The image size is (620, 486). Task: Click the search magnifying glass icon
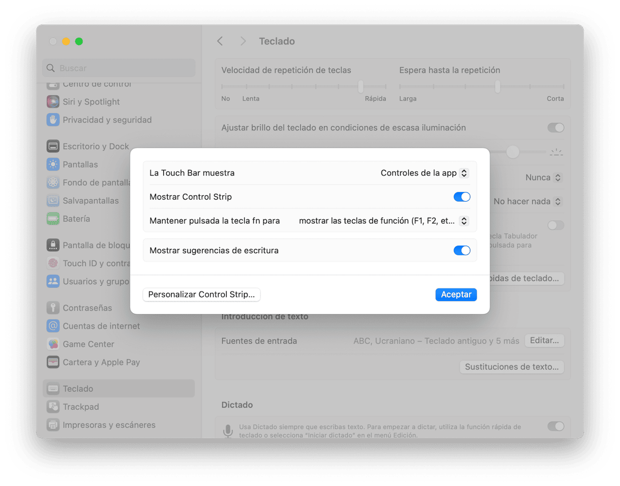50,68
